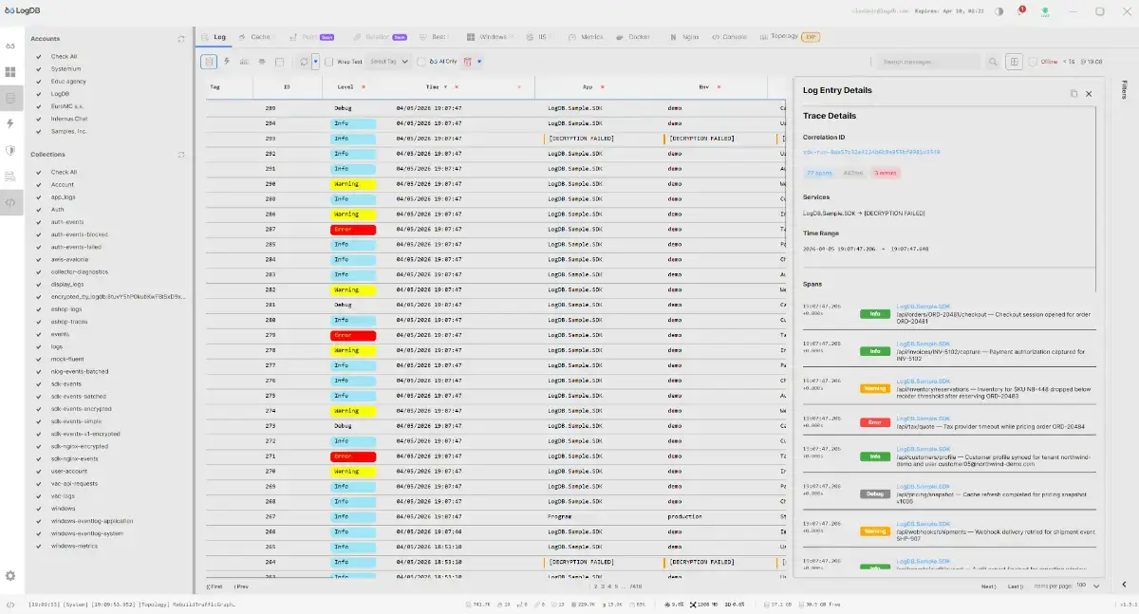Click the refresh icon in the log toolbar
The height and width of the screenshot is (614, 1139).
pyautogui.click(x=304, y=62)
